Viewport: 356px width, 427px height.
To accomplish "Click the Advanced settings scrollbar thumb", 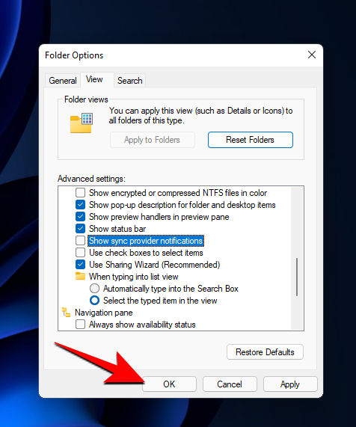I will 297,277.
